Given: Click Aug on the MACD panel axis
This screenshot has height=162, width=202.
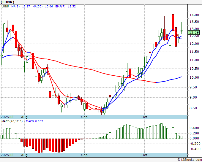Looking at the screenshot, I should pyautogui.click(x=24, y=155).
